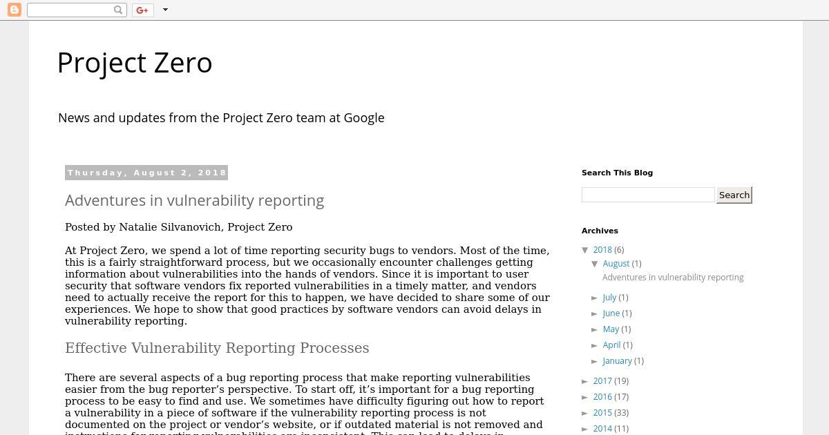Image resolution: width=829 pixels, height=435 pixels.
Task: Open the April archive link
Action: 611,345
